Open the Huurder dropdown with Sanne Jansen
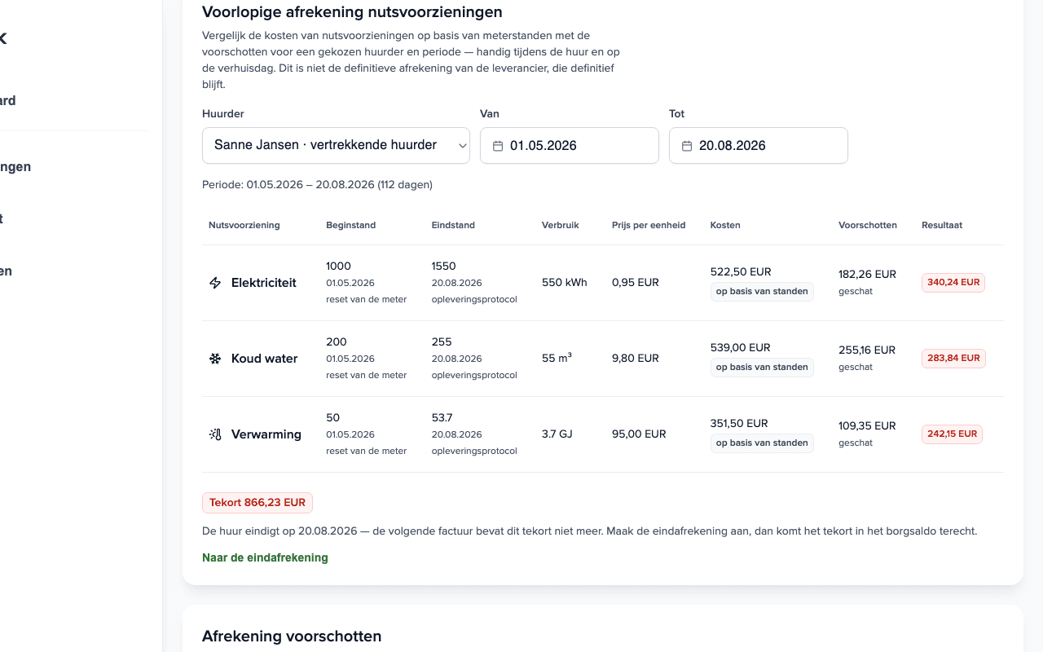This screenshot has height=652, width=1043. 336,145
